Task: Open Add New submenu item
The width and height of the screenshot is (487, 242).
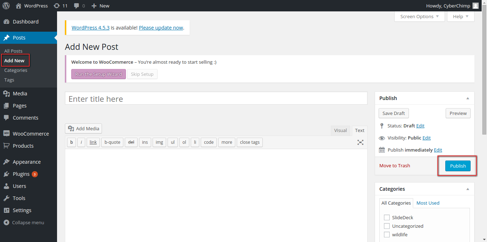Action: coord(14,60)
